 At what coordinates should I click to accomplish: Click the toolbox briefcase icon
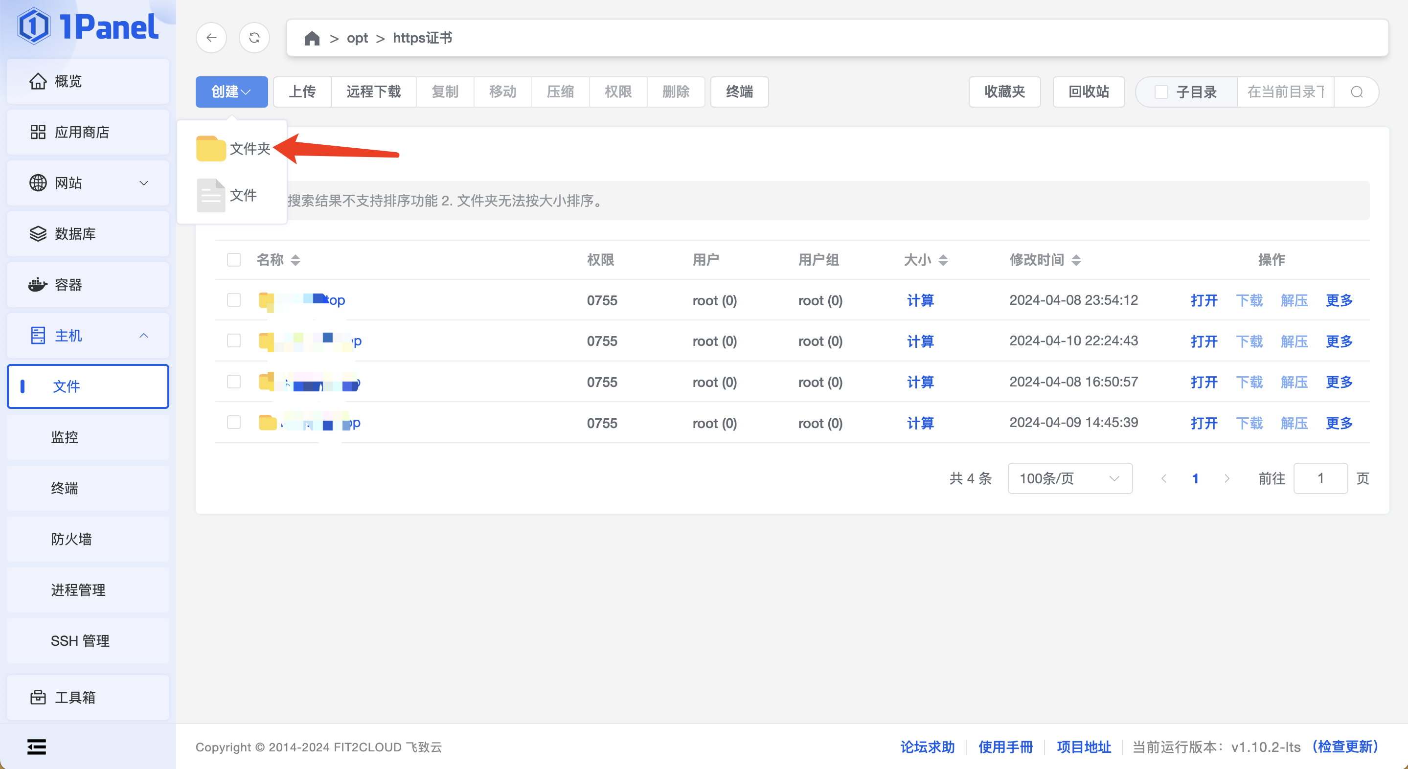[x=38, y=697]
